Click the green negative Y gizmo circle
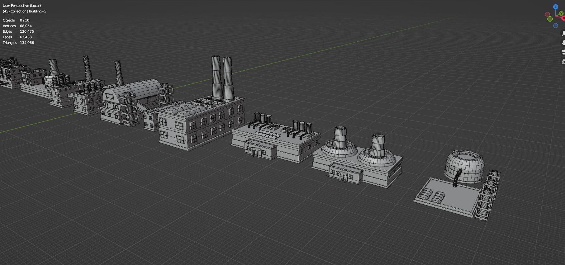 coord(550,19)
